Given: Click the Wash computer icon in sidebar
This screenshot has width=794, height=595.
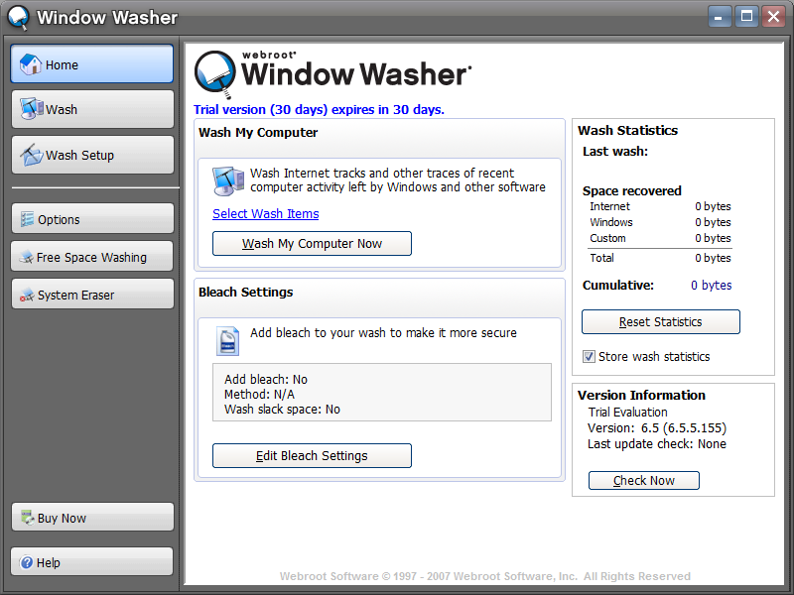Looking at the screenshot, I should [x=31, y=109].
